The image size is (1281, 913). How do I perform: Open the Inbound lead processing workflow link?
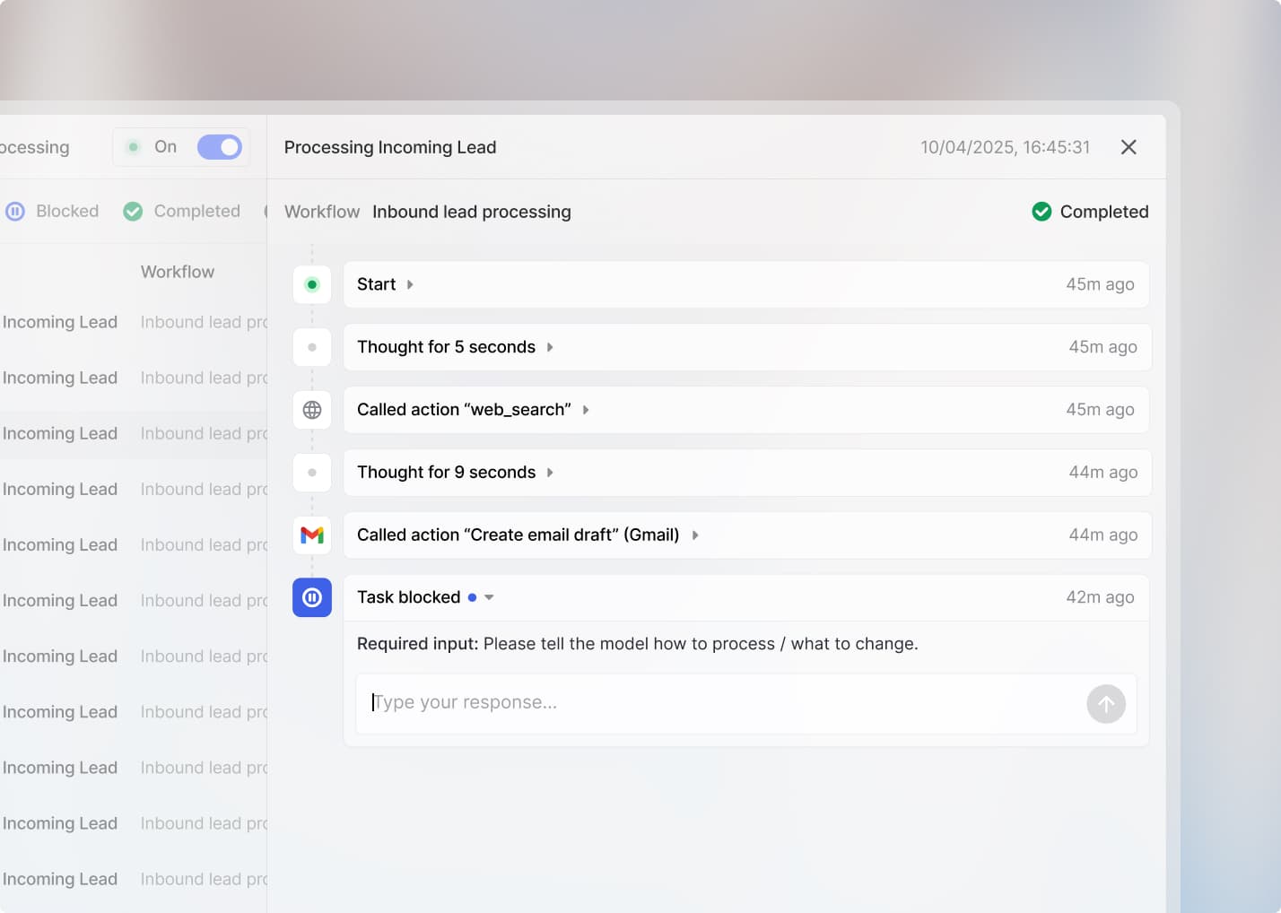tap(471, 212)
